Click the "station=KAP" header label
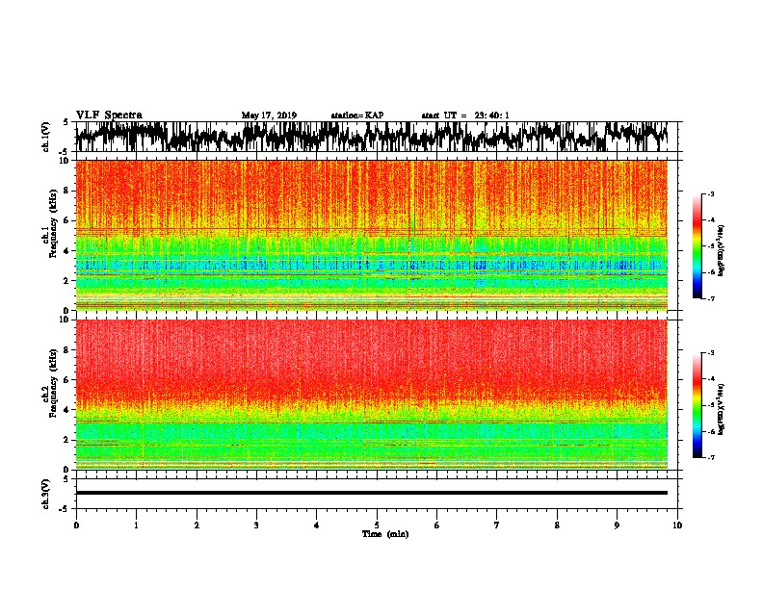The height and width of the screenshot is (589, 763). tap(357, 115)
